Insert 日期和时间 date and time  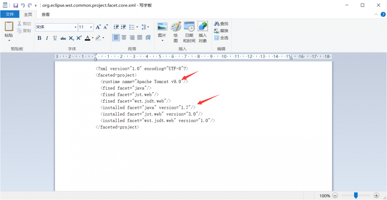(189, 32)
